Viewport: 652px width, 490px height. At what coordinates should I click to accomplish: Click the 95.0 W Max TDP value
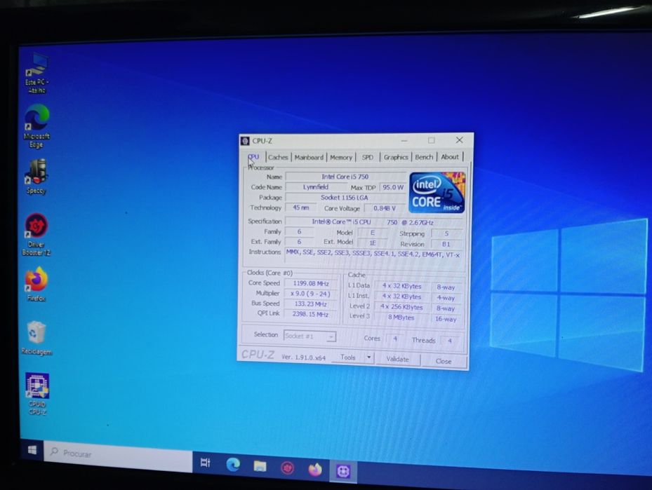pyautogui.click(x=393, y=187)
